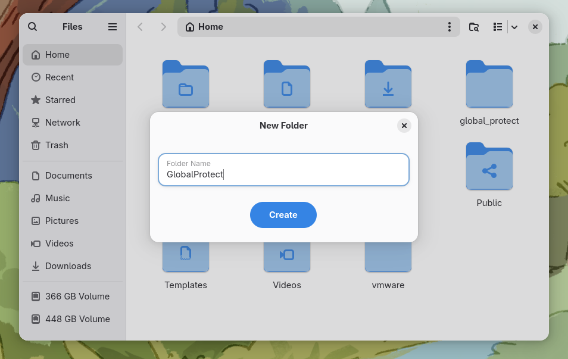Click inside the Folder Name field
The height and width of the screenshot is (359, 568).
click(x=283, y=174)
